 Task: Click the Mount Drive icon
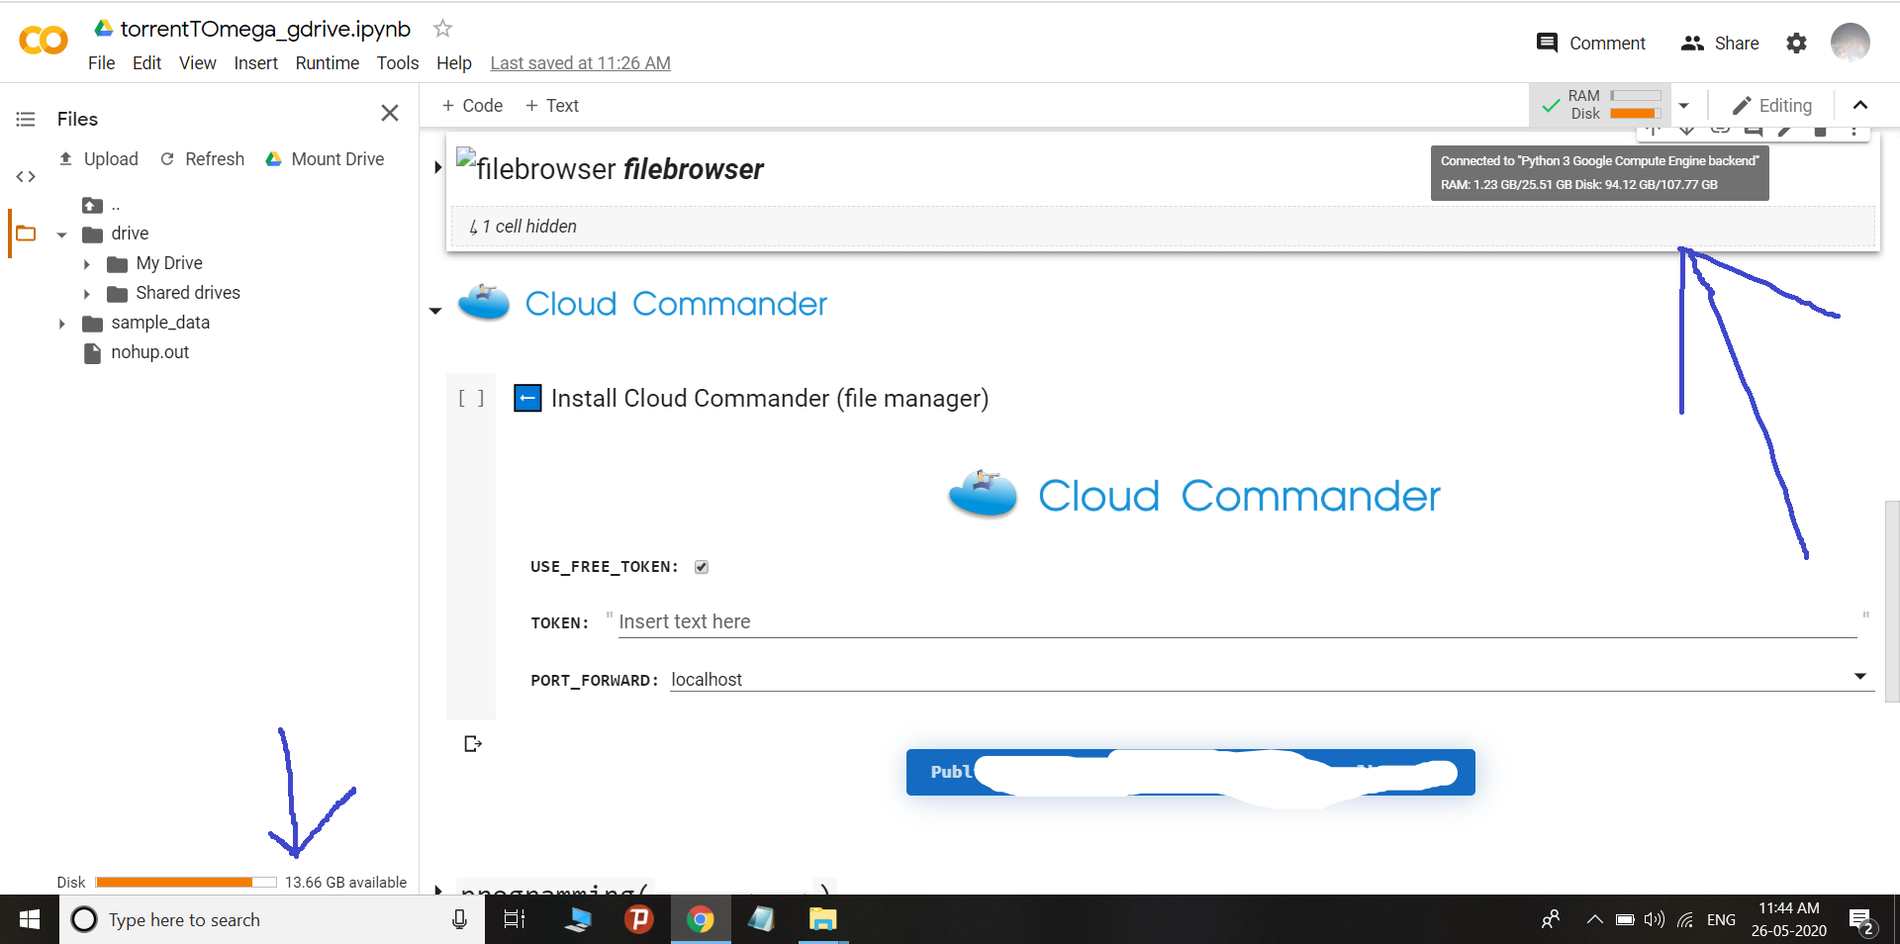[274, 159]
